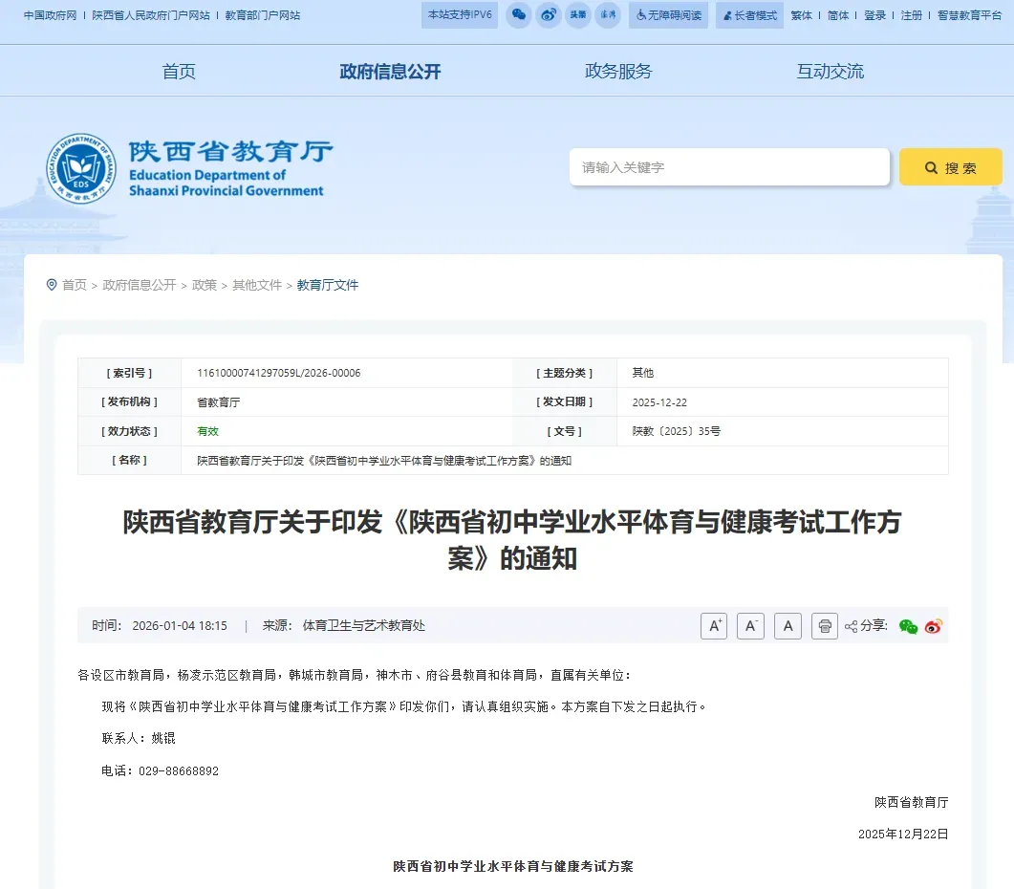1014x889 pixels.
Task: Click the 陕西省教育厅 emblem logo
Action: pyautogui.click(x=81, y=169)
